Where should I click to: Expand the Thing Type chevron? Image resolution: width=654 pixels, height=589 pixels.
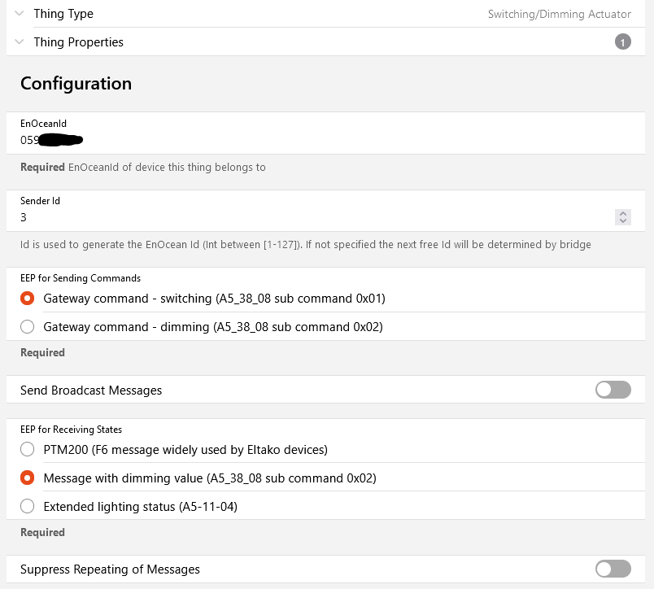20,13
